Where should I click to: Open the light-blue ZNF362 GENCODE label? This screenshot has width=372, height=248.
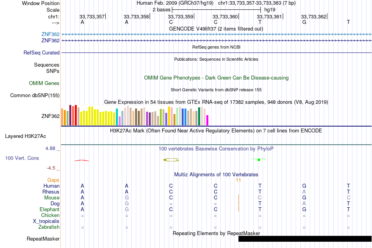click(x=50, y=34)
